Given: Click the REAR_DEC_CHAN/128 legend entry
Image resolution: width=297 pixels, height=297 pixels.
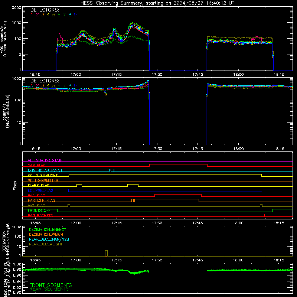Looking at the screenshot, I should (49, 239).
